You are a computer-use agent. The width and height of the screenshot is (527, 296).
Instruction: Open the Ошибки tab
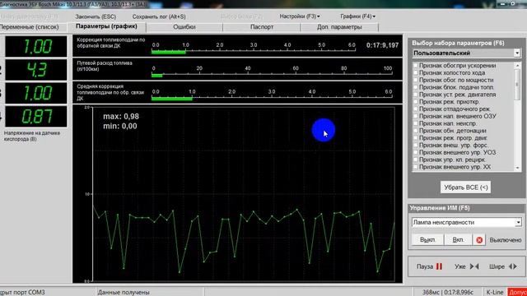(x=184, y=27)
